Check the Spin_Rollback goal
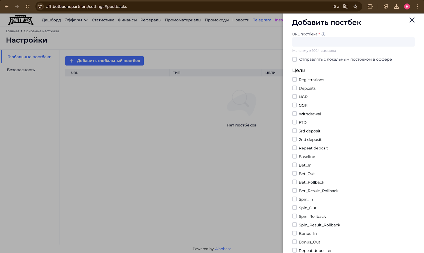The image size is (424, 253). tap(294, 216)
